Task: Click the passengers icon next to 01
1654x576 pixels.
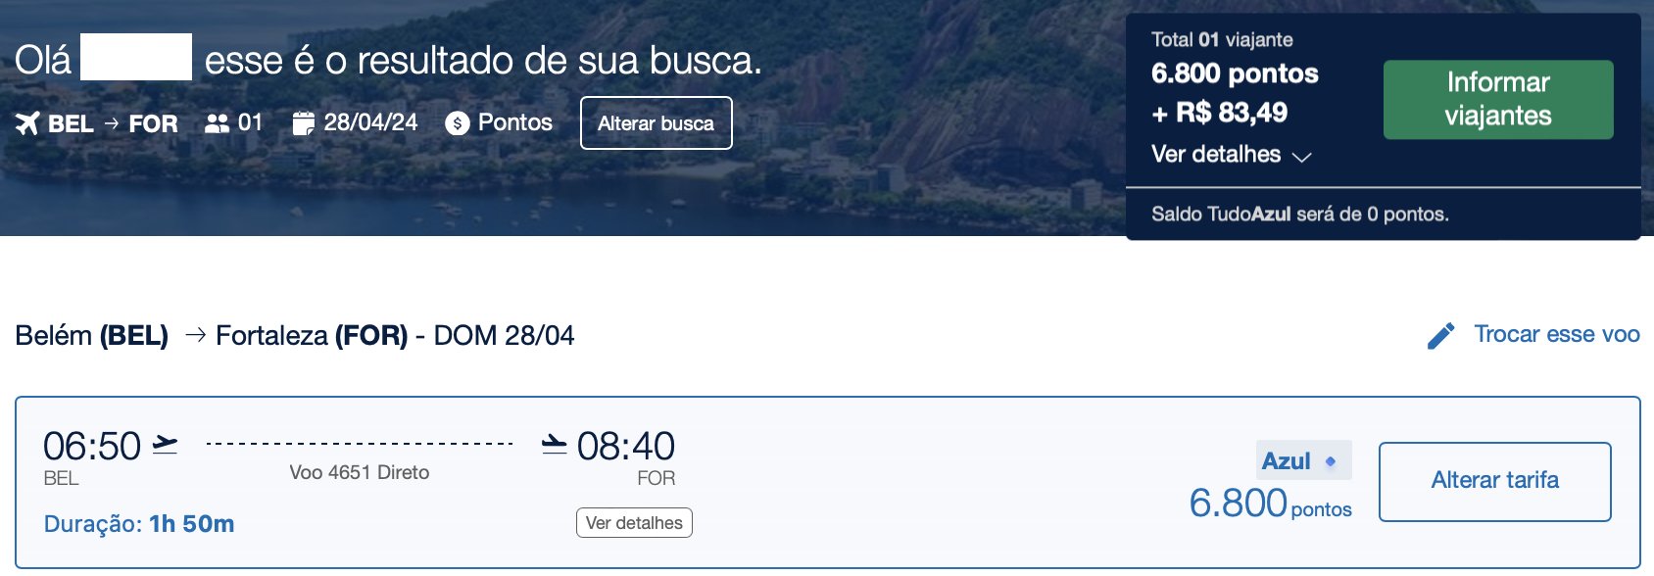Action: 217,123
